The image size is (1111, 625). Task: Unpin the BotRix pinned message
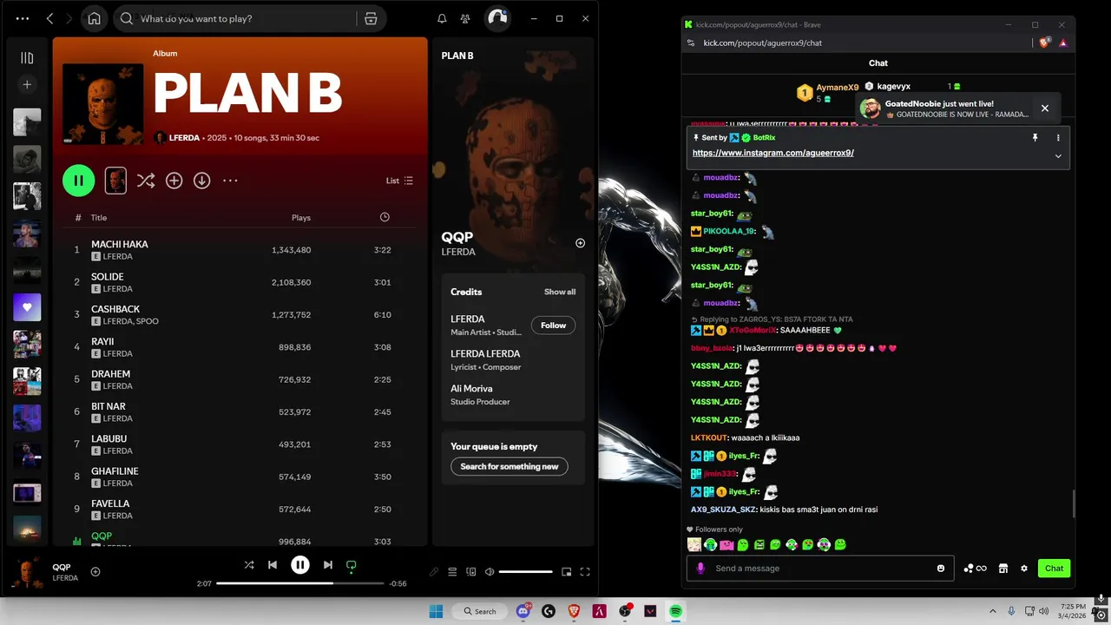(1035, 138)
